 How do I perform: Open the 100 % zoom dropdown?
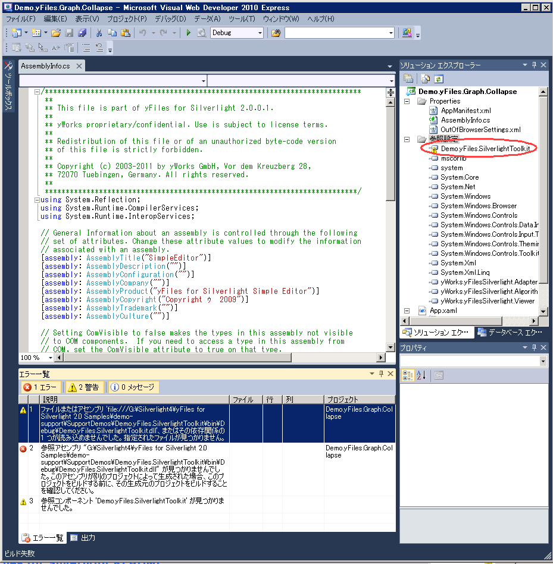pos(51,358)
